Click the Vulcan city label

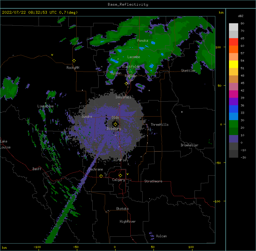[x=161, y=236]
